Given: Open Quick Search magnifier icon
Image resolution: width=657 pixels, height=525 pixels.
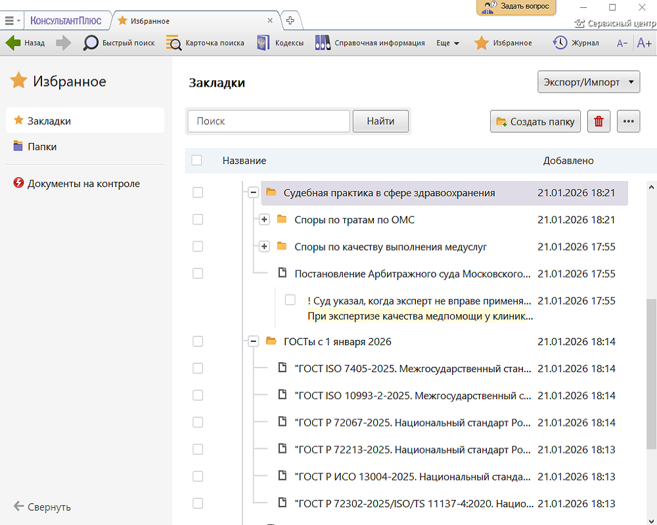Looking at the screenshot, I should pyautogui.click(x=91, y=43).
